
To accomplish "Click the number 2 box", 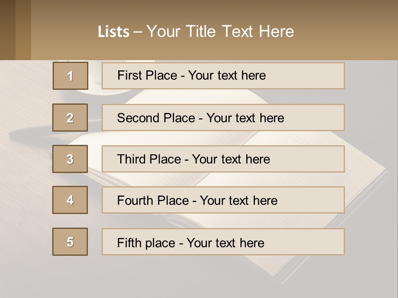I will tap(70, 118).
